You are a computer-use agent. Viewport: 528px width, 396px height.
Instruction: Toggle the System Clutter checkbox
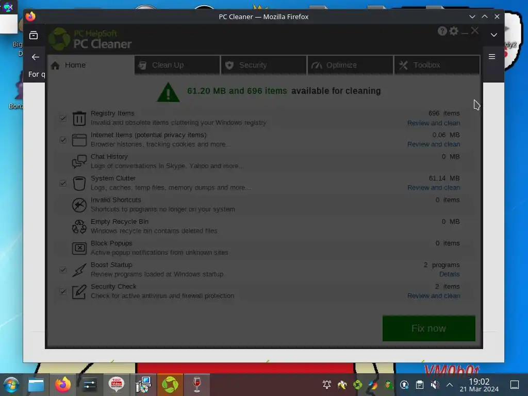(x=63, y=183)
